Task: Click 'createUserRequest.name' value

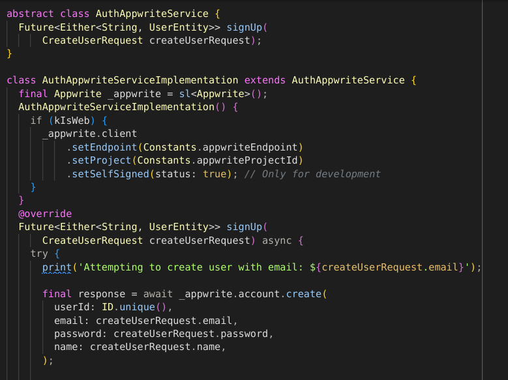Action: (155, 347)
